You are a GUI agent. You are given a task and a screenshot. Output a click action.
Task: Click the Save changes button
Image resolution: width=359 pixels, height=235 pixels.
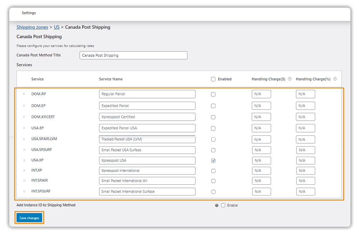(29, 218)
